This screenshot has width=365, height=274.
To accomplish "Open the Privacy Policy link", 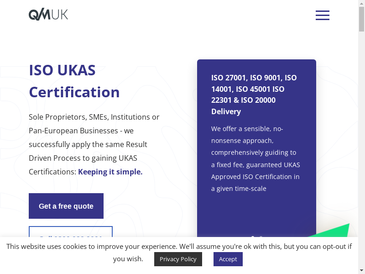I will pyautogui.click(x=178, y=259).
